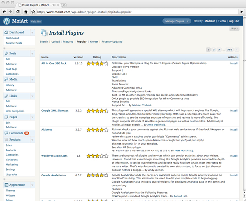Collapse the Links menu section arrow
This screenshot has width=246, height=201.
(32, 96)
